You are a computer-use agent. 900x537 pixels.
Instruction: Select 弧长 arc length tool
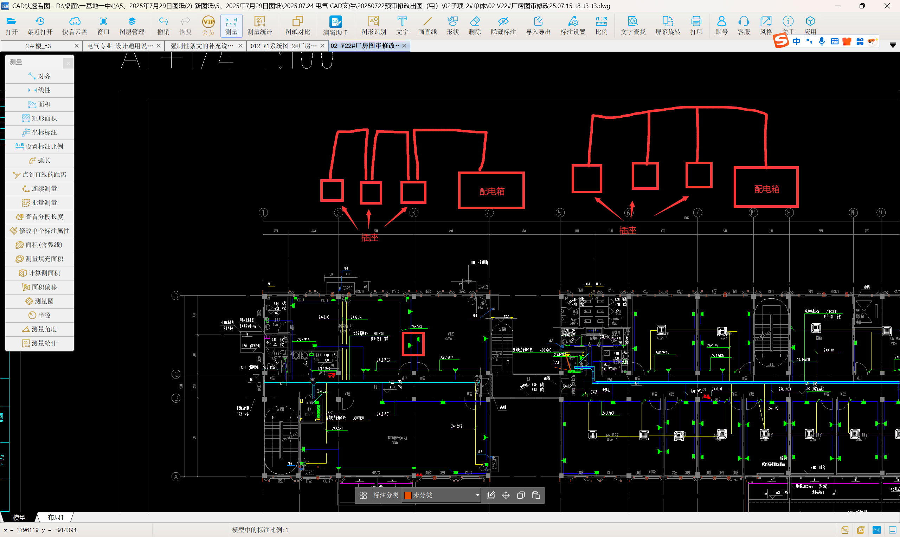(x=39, y=161)
